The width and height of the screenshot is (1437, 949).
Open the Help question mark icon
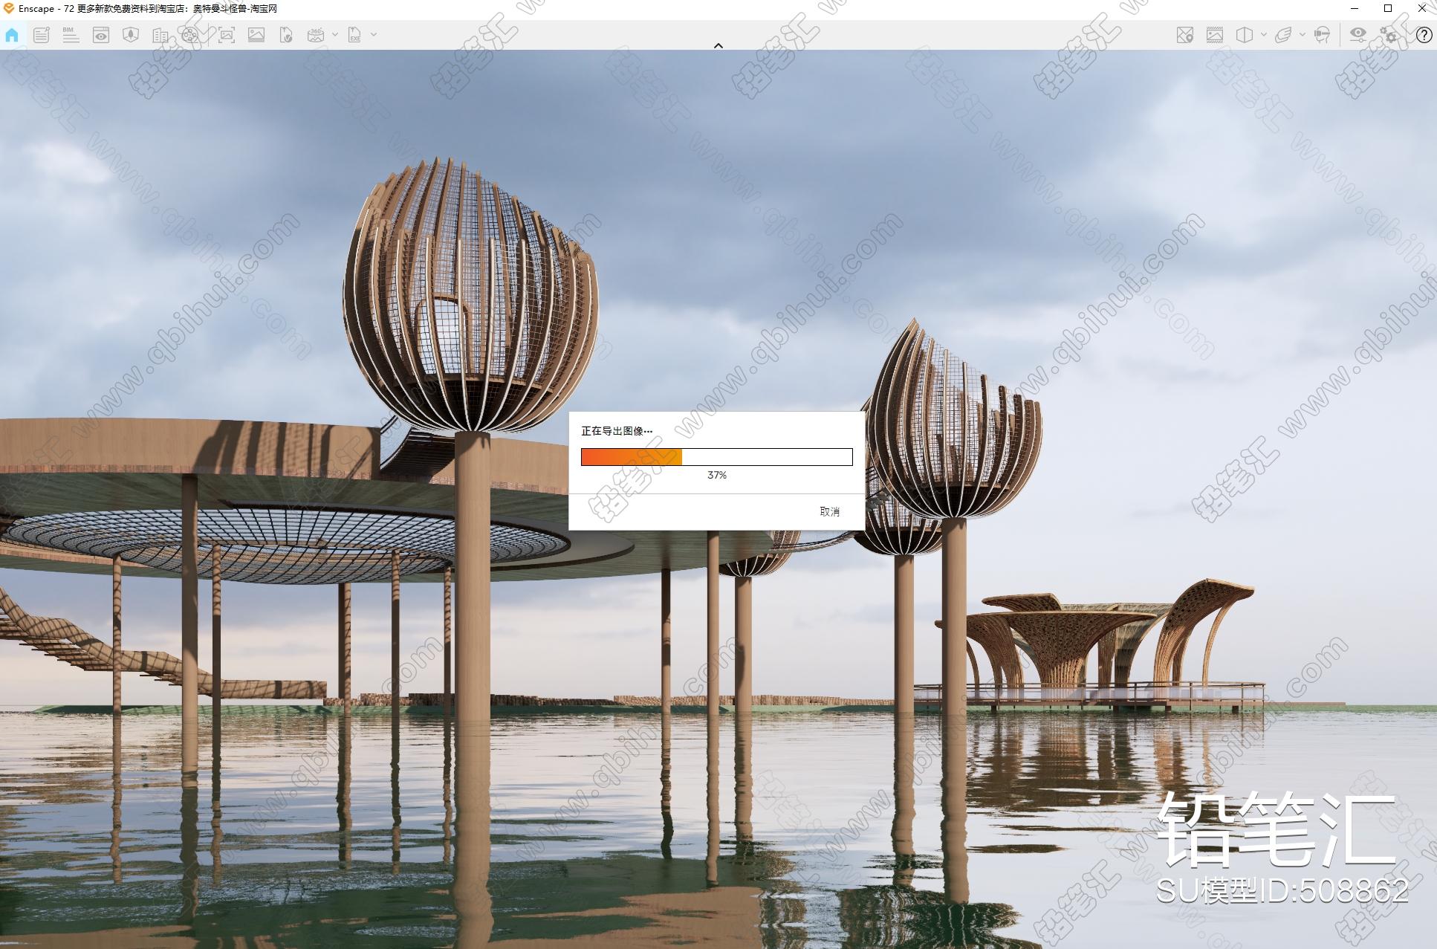click(x=1424, y=34)
